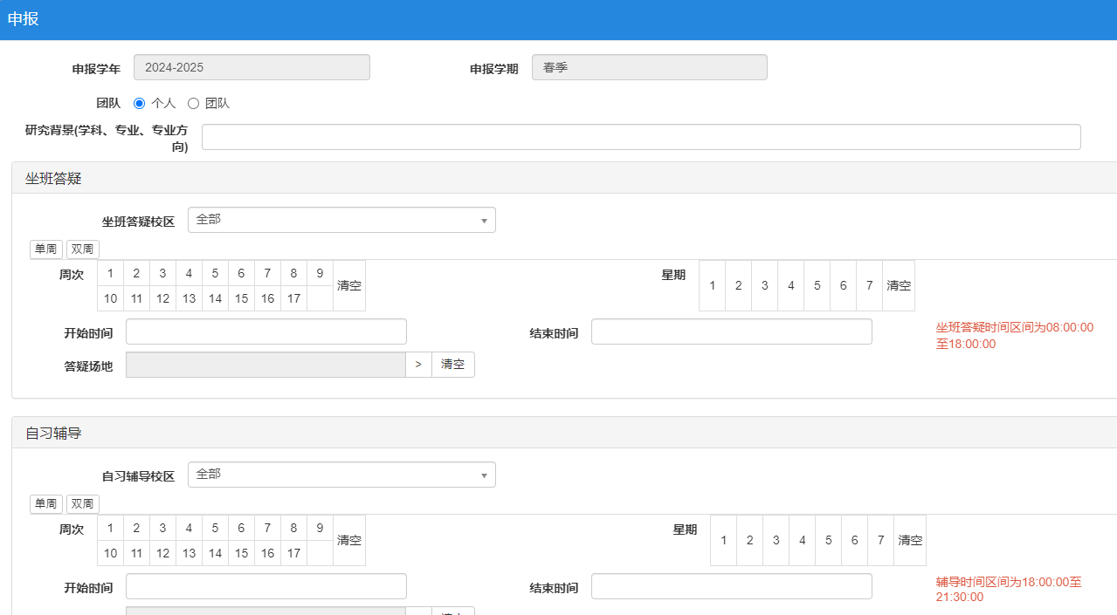Click 单周 button in 坐班答疑 section
Screen dimensions: 1117x615
[46, 249]
